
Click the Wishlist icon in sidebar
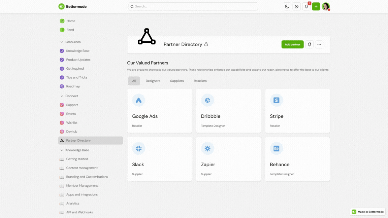click(62, 123)
